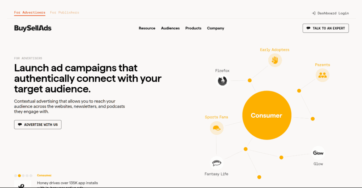
Task: Open the Honey case study thumbnail
Action: pos(23,184)
